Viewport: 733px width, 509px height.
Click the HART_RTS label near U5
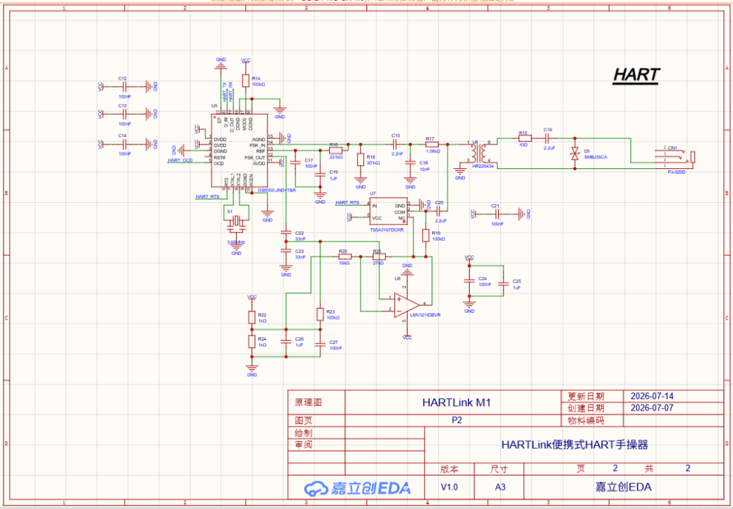tap(208, 197)
